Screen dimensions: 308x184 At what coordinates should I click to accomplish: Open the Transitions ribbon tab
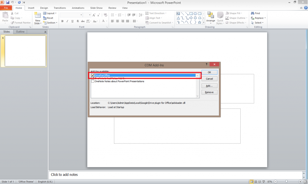pos(60,8)
